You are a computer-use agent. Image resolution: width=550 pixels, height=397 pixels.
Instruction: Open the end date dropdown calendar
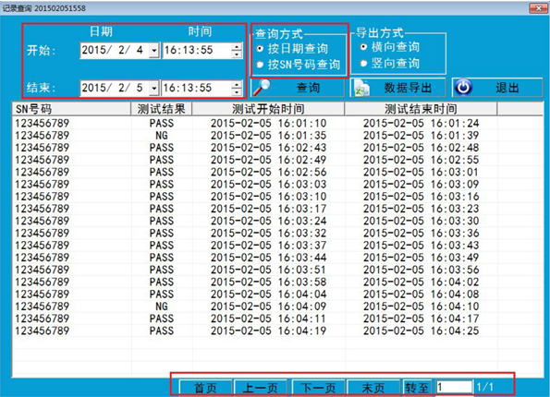coord(154,88)
